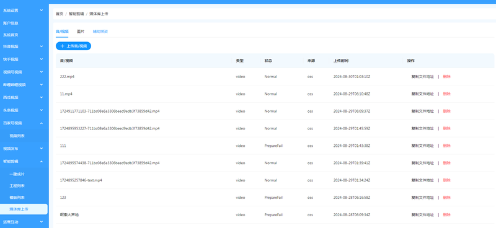Delete the 1724895953227 video row
This screenshot has height=228, width=496.
pos(446,128)
